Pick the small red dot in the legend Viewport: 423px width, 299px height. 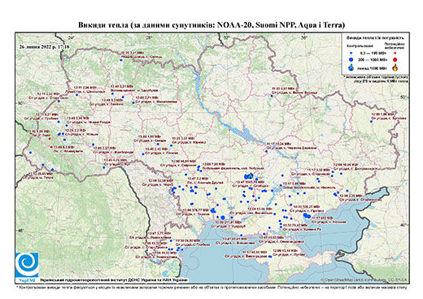coord(395,54)
